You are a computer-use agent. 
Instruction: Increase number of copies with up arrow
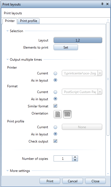[x=75, y=157]
